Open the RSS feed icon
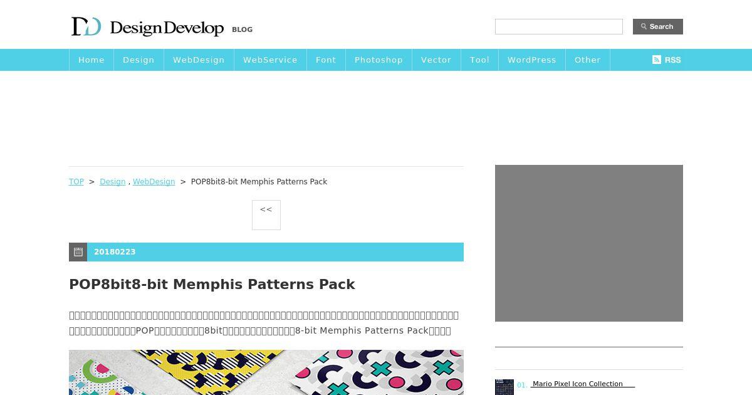The height and width of the screenshot is (395, 752). tap(666, 60)
